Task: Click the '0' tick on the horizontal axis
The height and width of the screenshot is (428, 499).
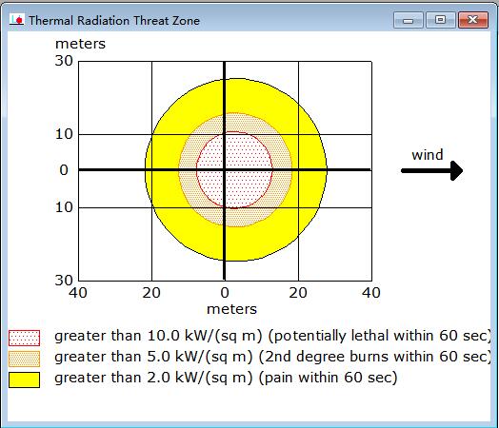Action: (x=225, y=293)
